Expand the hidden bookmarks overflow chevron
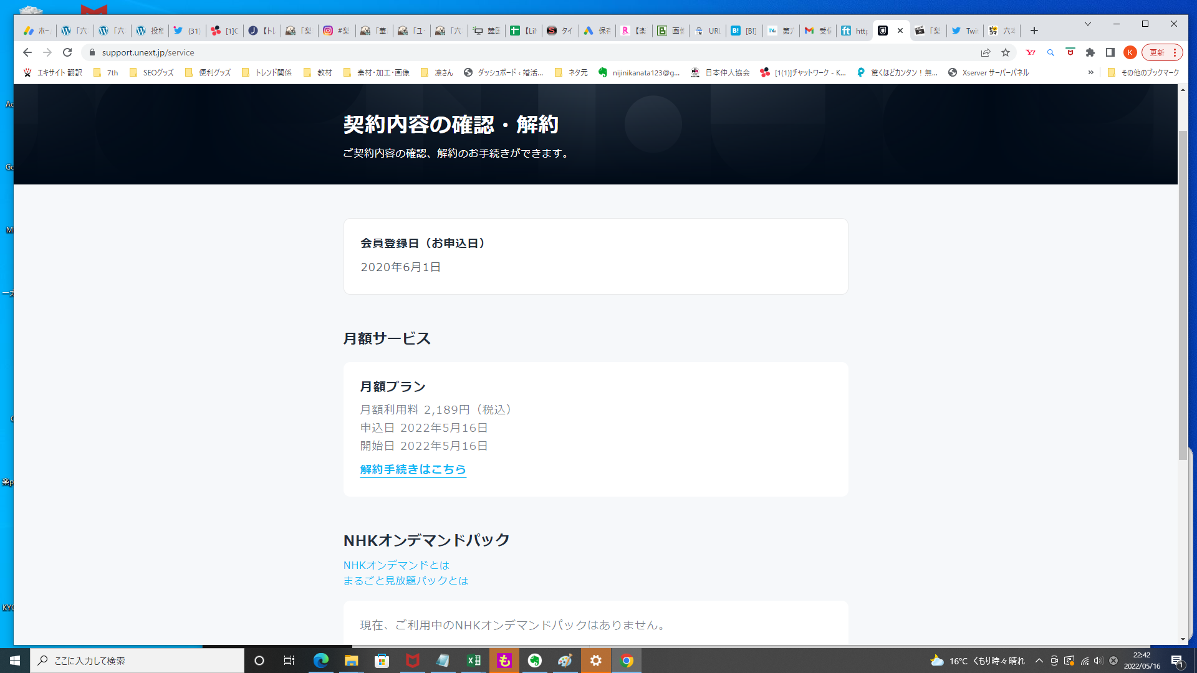The image size is (1197, 673). (x=1091, y=72)
